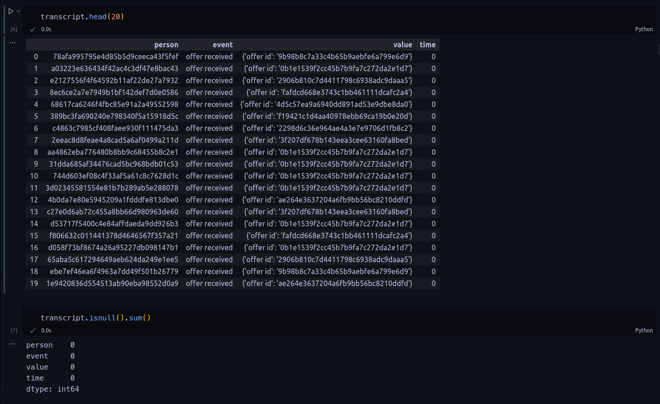Select person cell d058f73bf8674a26a95227db098147b1
660x404 pixels.
(x=113, y=247)
